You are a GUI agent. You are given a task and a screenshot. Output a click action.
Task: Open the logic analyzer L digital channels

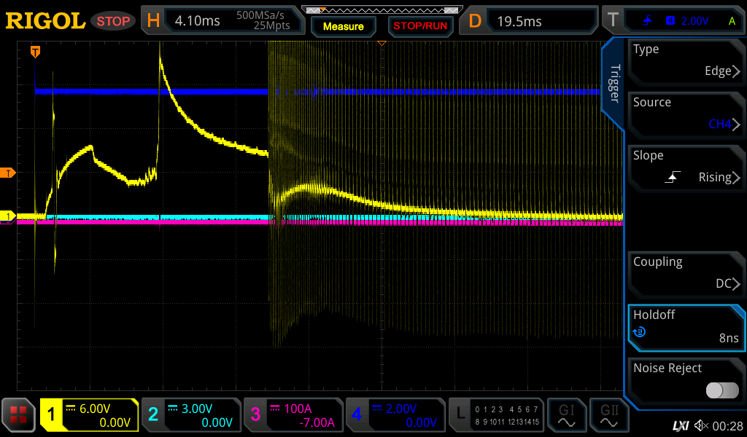tap(495, 415)
